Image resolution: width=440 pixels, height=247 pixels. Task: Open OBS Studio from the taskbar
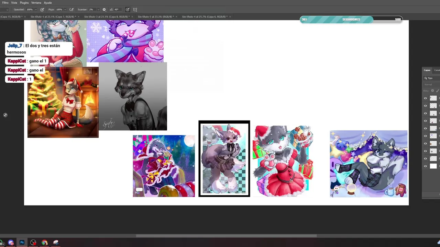coord(33,243)
